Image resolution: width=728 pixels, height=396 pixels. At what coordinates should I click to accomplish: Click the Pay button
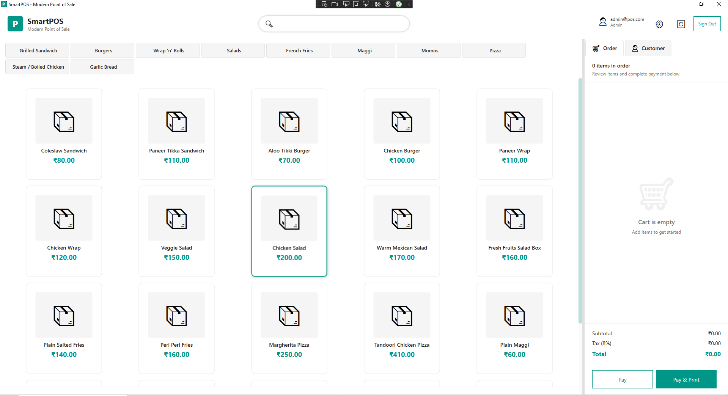622,379
